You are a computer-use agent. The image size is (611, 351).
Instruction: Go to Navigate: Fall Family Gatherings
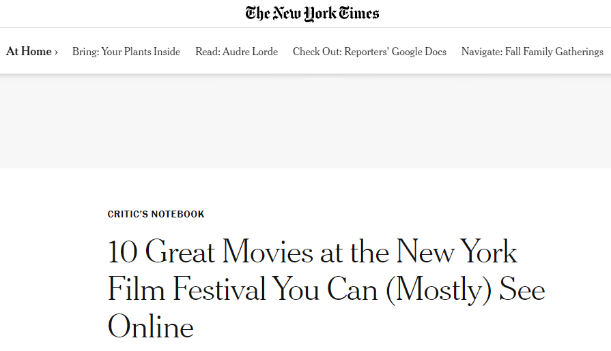point(532,52)
